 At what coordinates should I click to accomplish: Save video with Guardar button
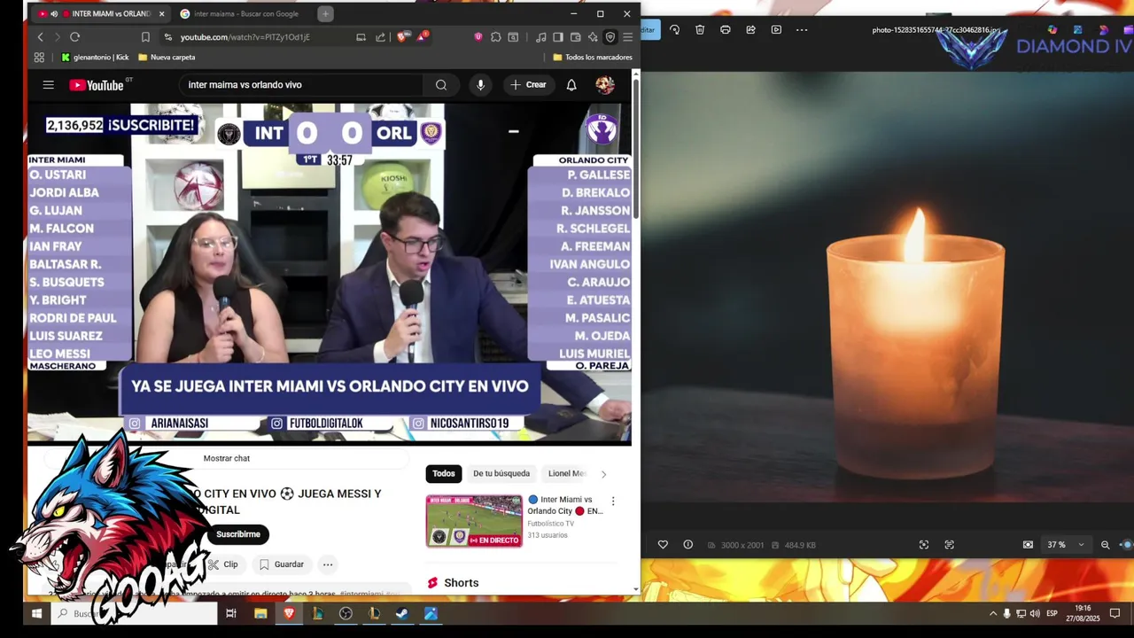(x=282, y=564)
